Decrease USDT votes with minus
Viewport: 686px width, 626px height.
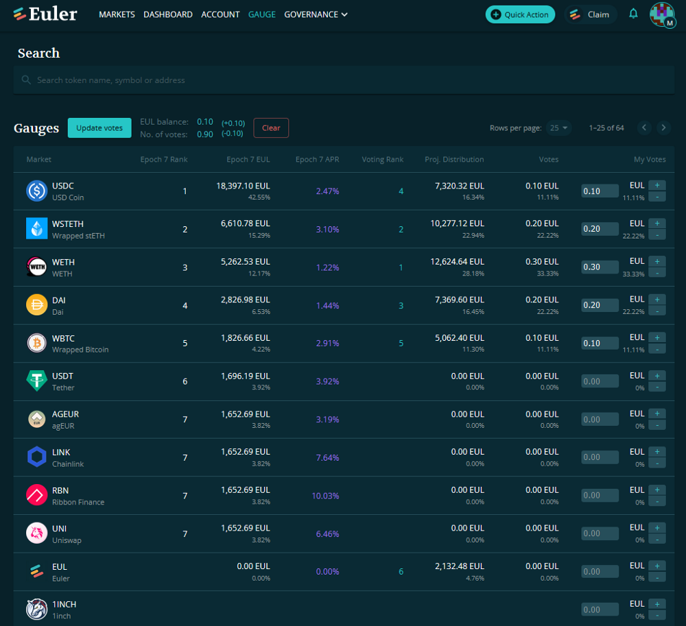tap(657, 387)
